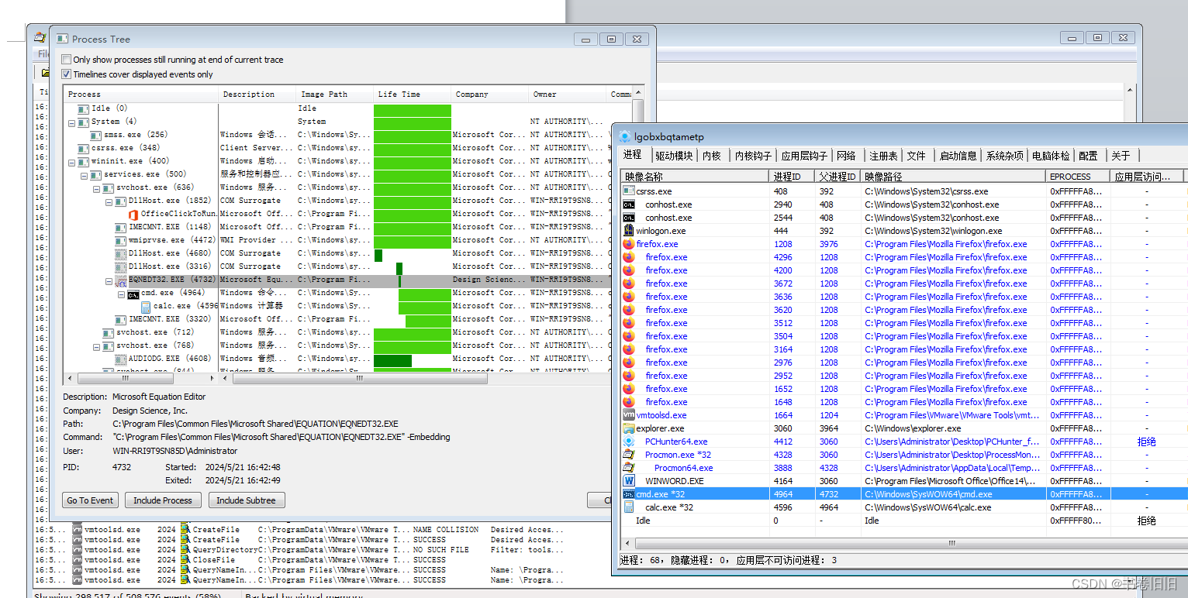
Task: Open the 进程 tab in PCHunter
Action: (x=632, y=155)
